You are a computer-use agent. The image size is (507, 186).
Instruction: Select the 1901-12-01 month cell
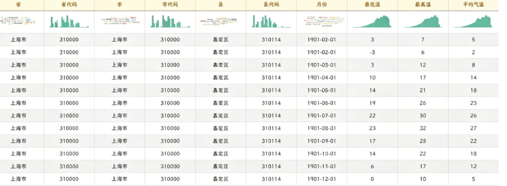point(322,179)
